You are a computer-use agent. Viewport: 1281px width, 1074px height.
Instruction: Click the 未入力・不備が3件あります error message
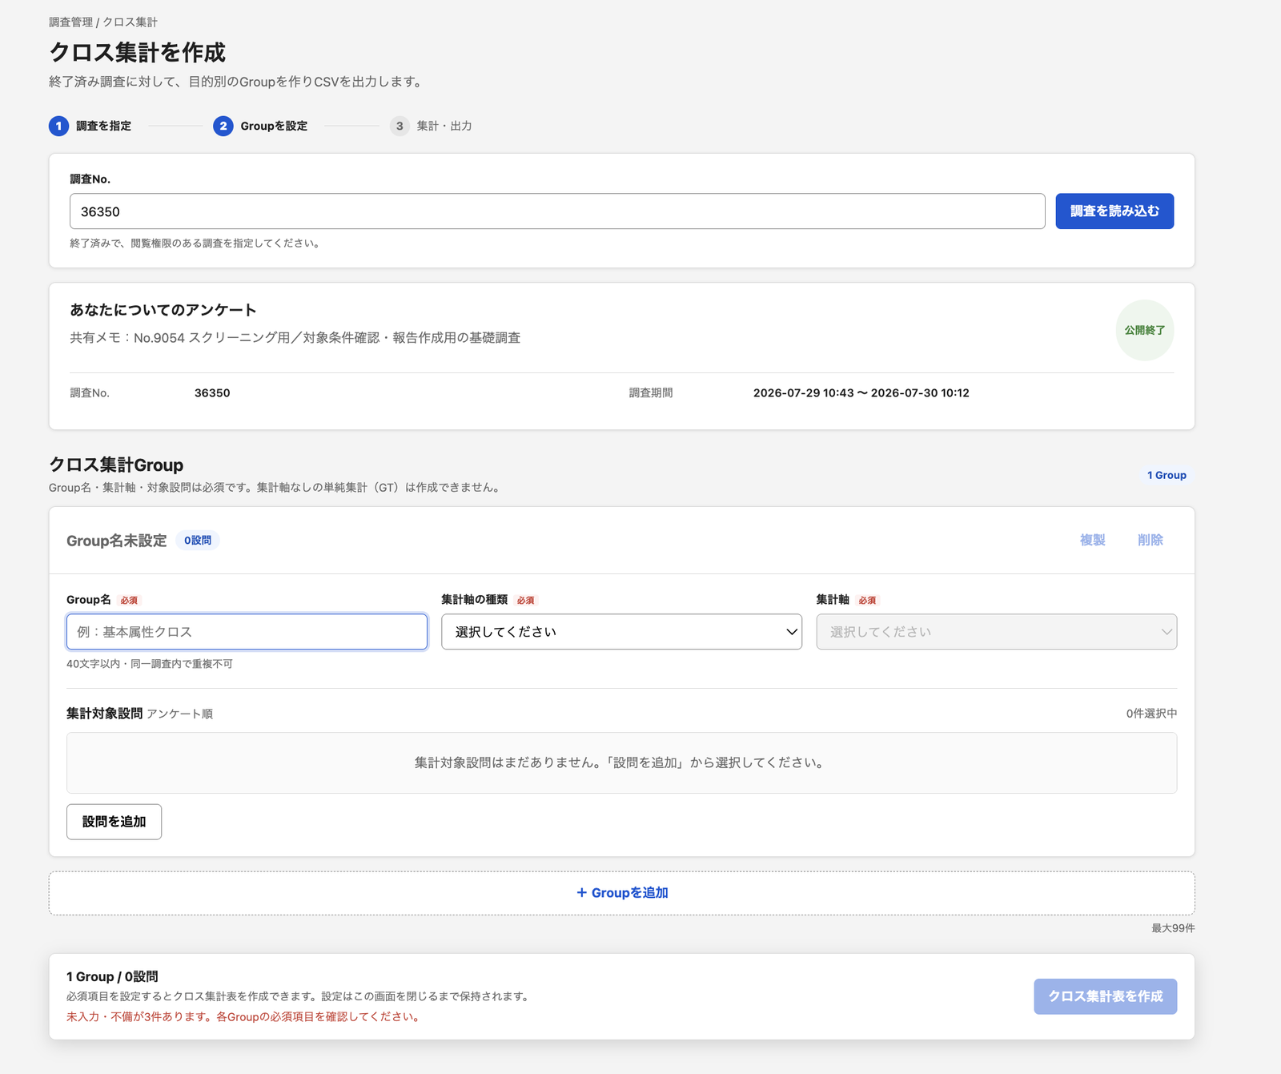[245, 1017]
